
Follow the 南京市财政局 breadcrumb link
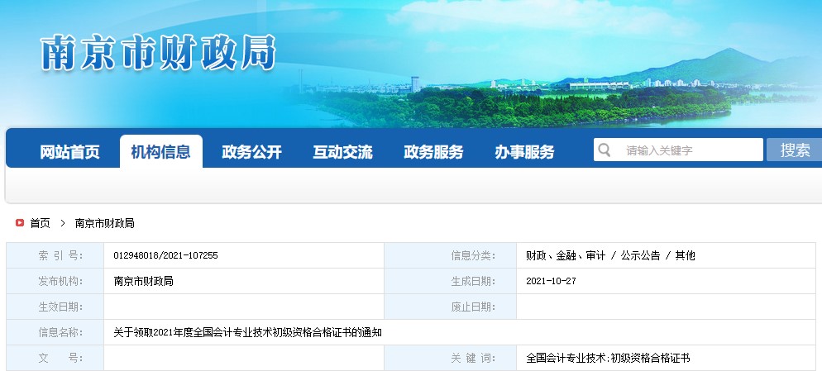(x=104, y=223)
